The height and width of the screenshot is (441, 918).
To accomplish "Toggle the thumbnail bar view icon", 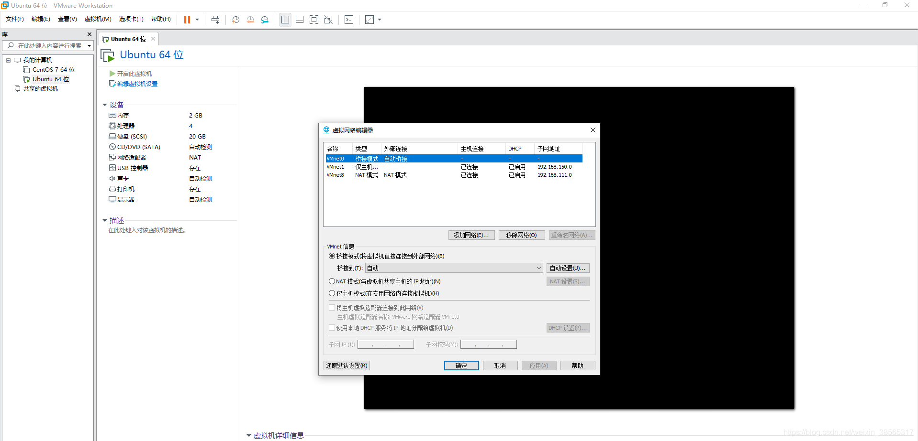I will [x=300, y=20].
